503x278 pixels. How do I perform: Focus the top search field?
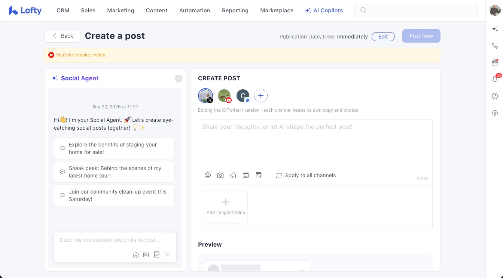tap(416, 10)
